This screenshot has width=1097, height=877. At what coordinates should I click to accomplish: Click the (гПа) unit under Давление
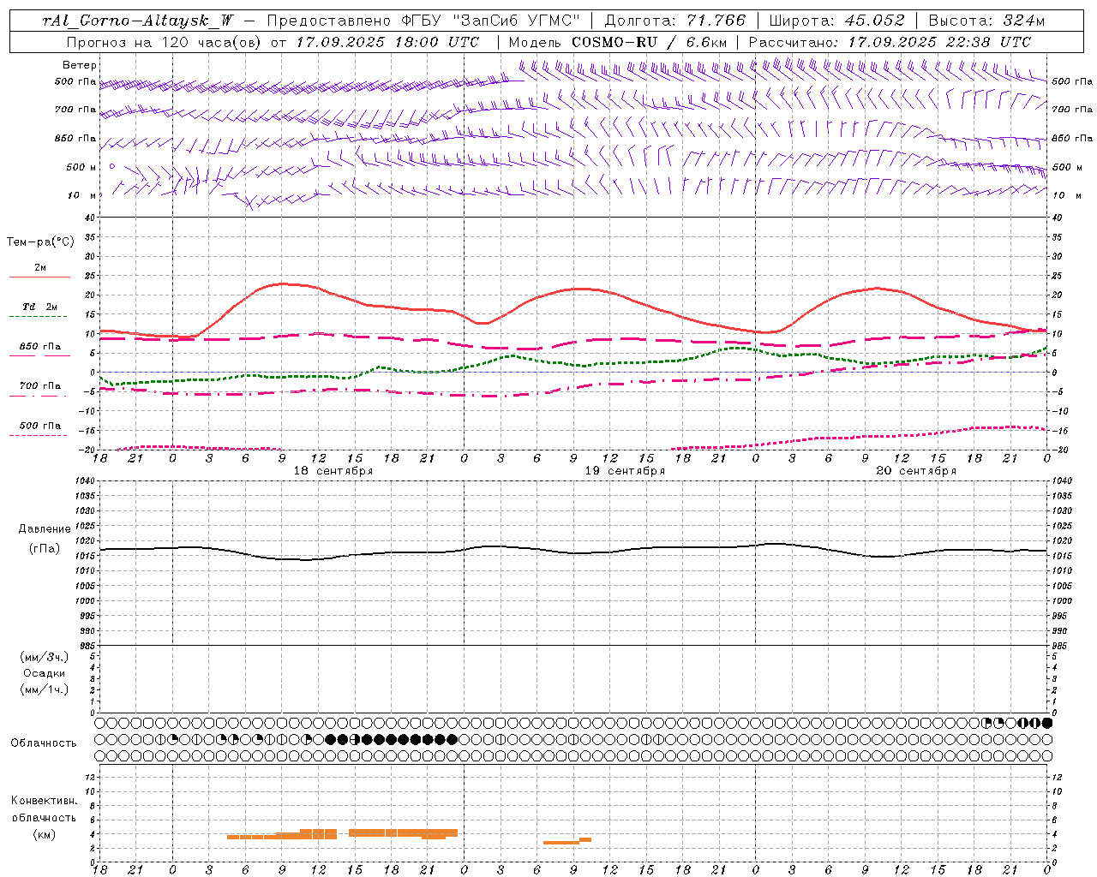[x=45, y=548]
